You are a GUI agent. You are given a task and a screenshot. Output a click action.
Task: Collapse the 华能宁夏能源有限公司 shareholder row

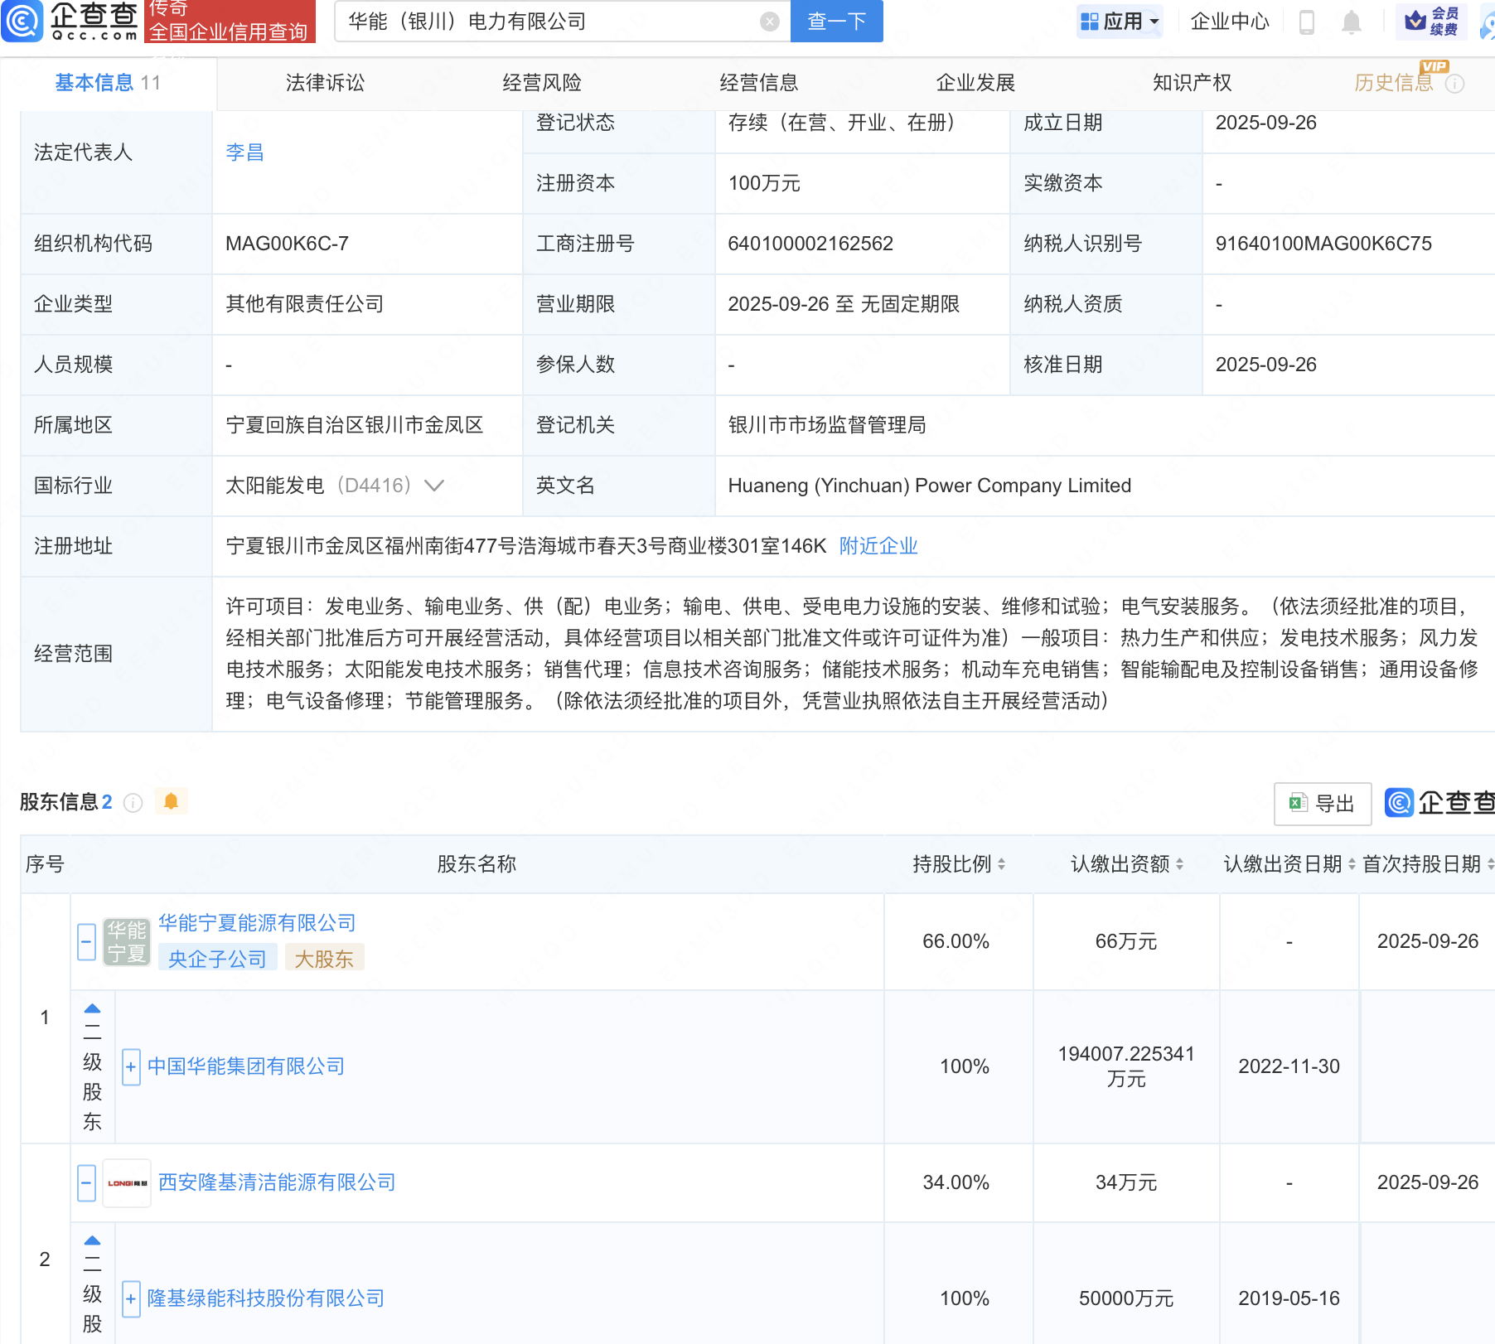coord(86,941)
